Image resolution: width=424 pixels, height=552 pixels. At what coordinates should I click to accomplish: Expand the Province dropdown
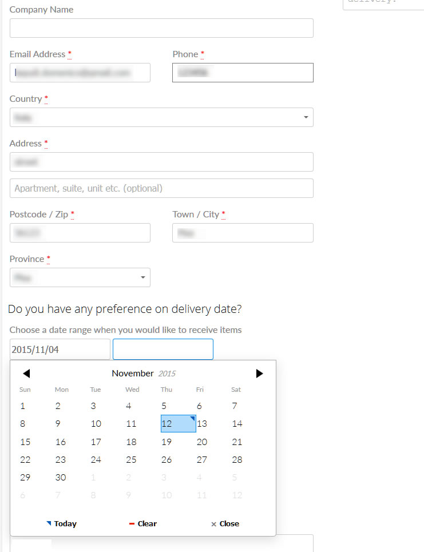point(80,277)
